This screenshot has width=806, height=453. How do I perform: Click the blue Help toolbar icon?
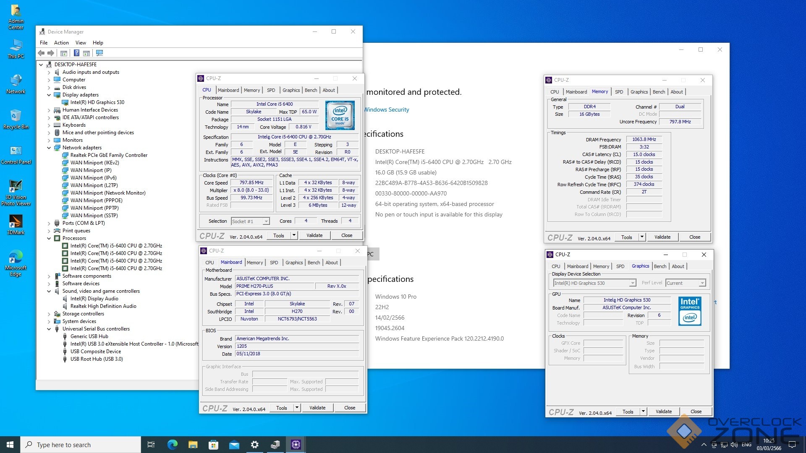tap(76, 53)
